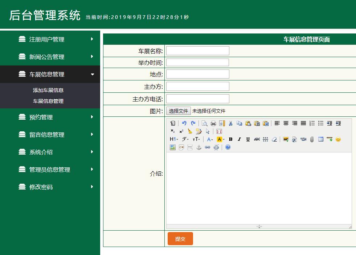356x255 pixels.
Task: Increase indent in editor
Action: (x=330, y=123)
